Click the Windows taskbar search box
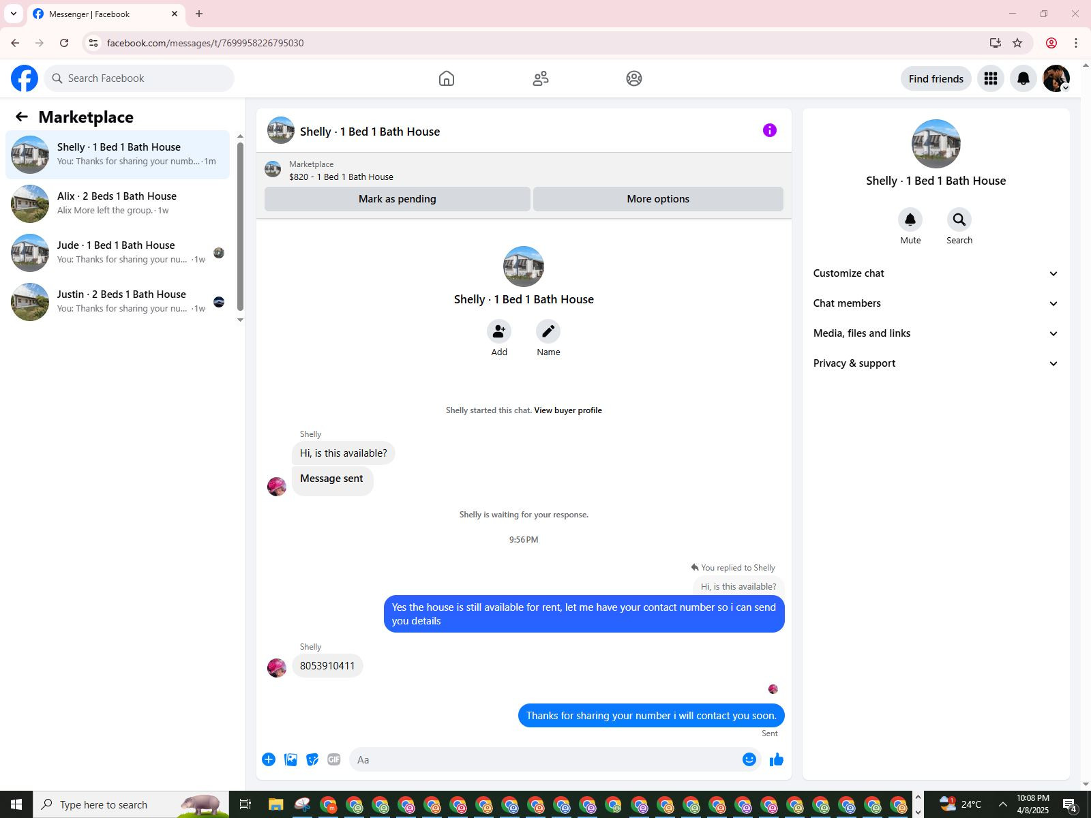1091x818 pixels. (131, 804)
